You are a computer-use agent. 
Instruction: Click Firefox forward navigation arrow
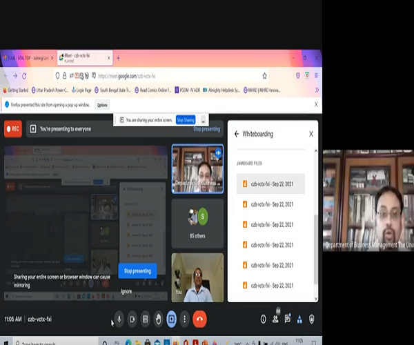pyautogui.click(x=15, y=76)
